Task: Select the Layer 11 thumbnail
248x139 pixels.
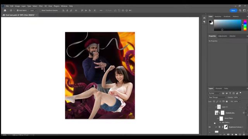Action: [219, 107]
